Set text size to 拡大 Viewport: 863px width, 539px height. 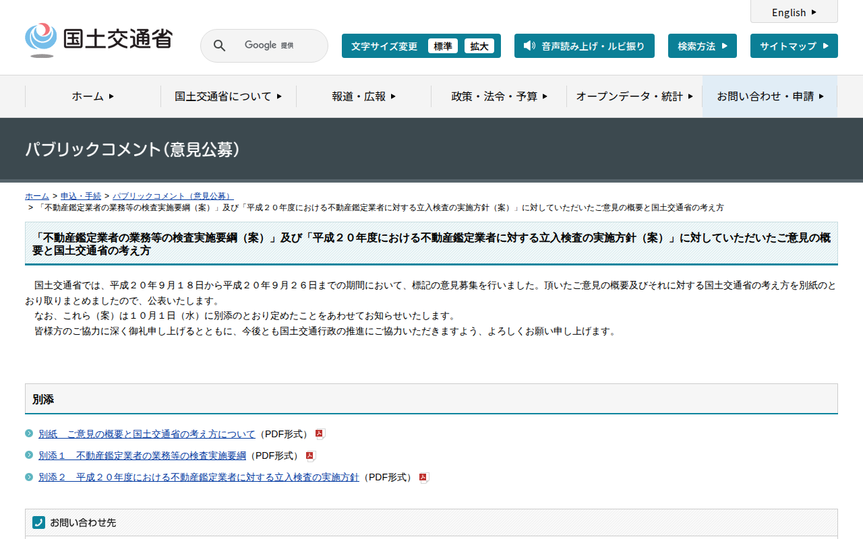tap(479, 46)
